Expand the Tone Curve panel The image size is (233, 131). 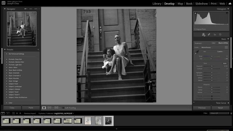coord(228,103)
